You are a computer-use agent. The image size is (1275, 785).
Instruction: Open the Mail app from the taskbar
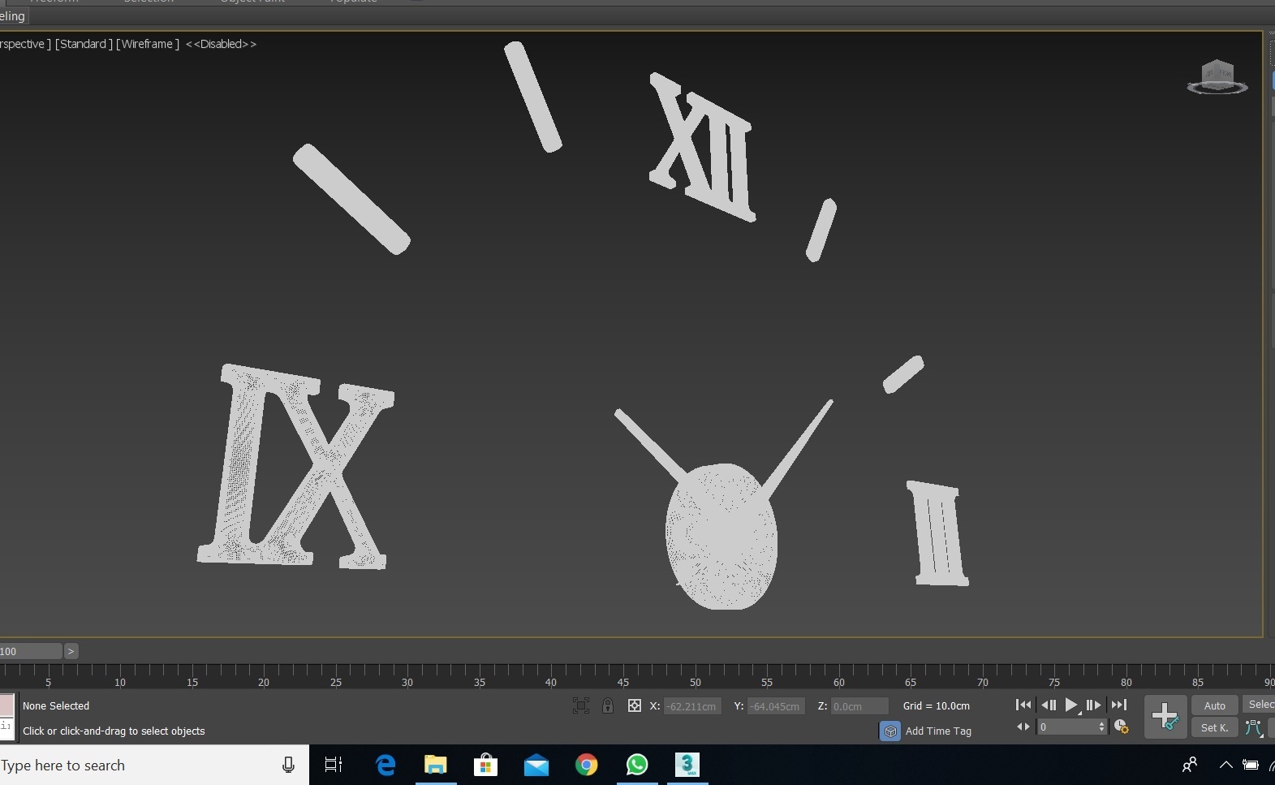536,765
